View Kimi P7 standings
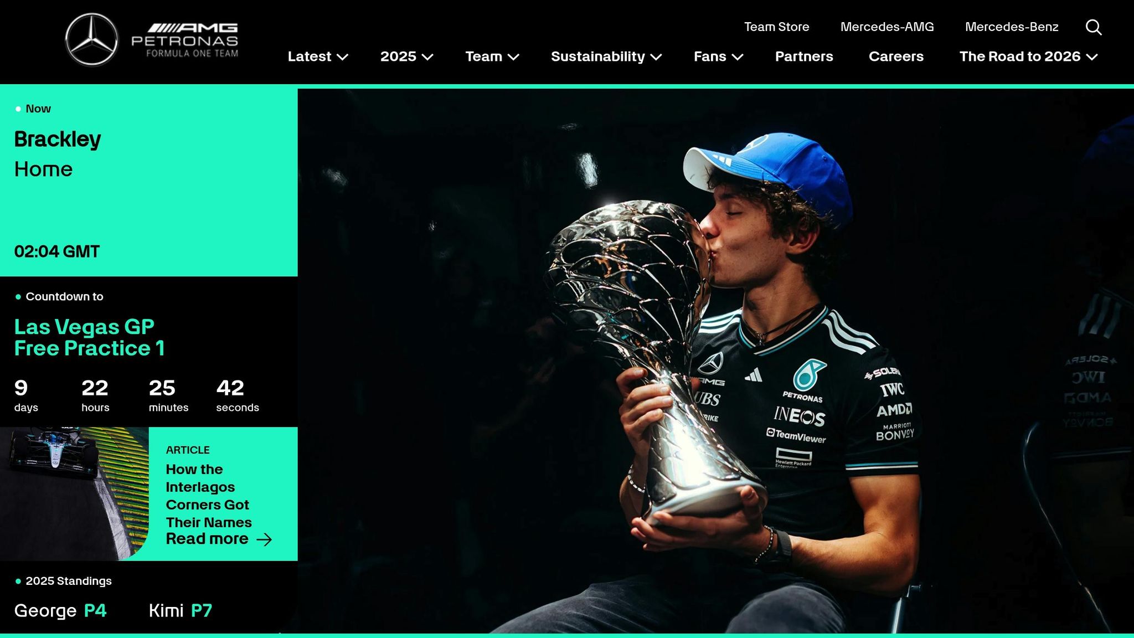 180,610
